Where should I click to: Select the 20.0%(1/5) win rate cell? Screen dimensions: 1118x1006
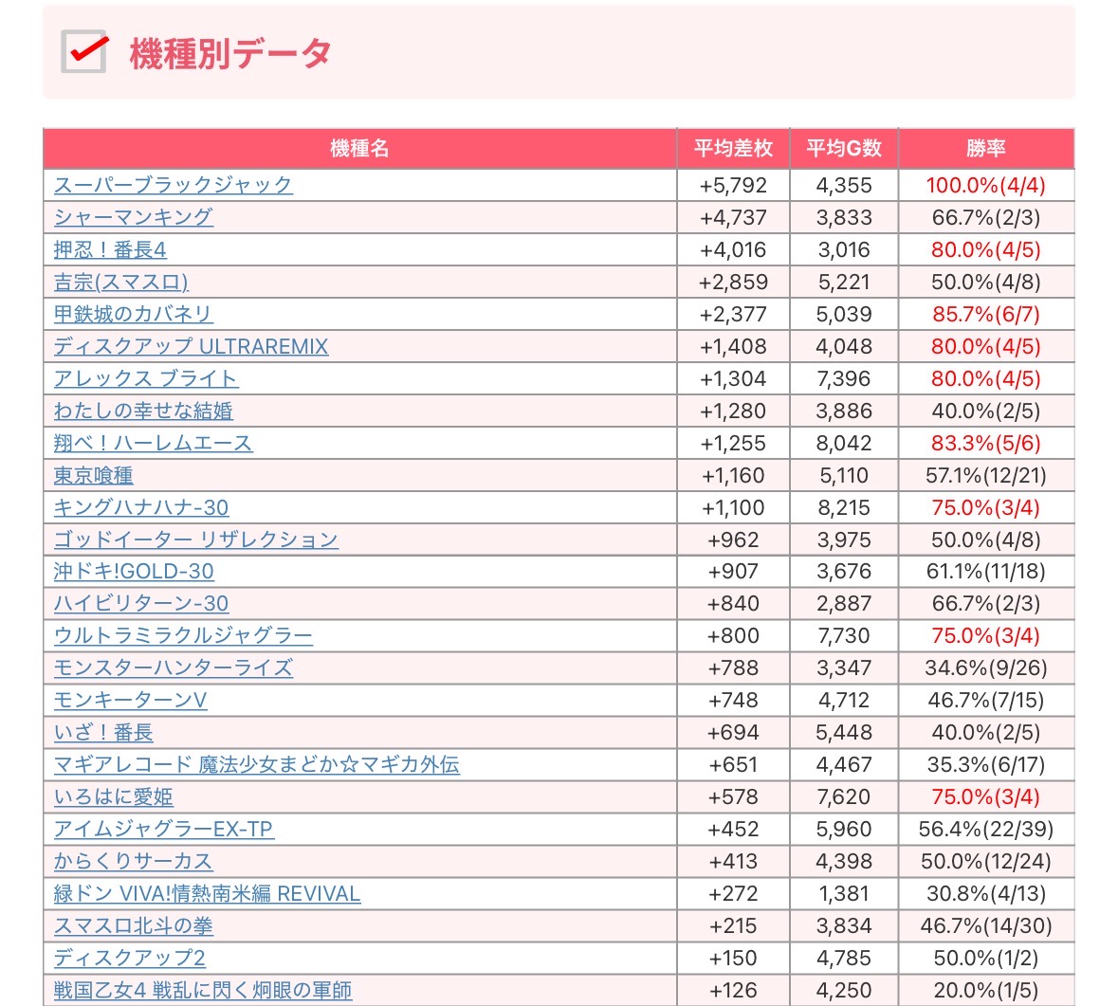[986, 990]
